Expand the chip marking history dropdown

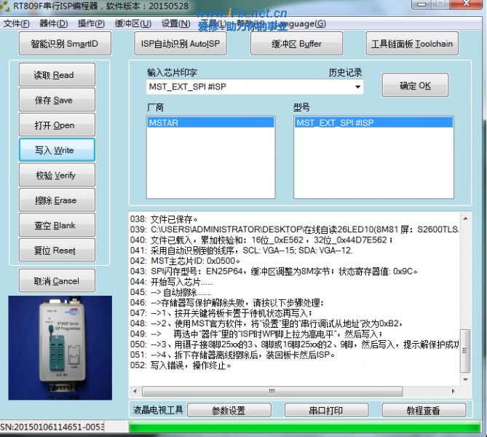[x=358, y=87]
